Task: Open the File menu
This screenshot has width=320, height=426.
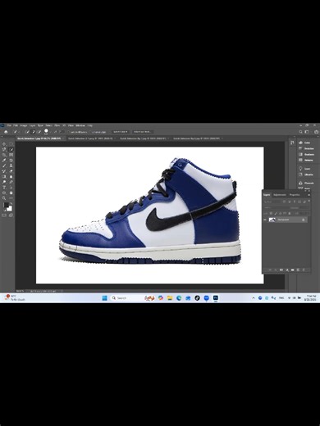Action: coord(9,125)
